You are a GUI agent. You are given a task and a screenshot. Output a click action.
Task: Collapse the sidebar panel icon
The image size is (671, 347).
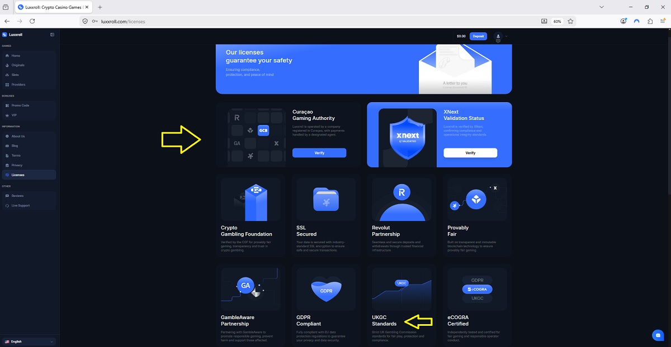52,35
